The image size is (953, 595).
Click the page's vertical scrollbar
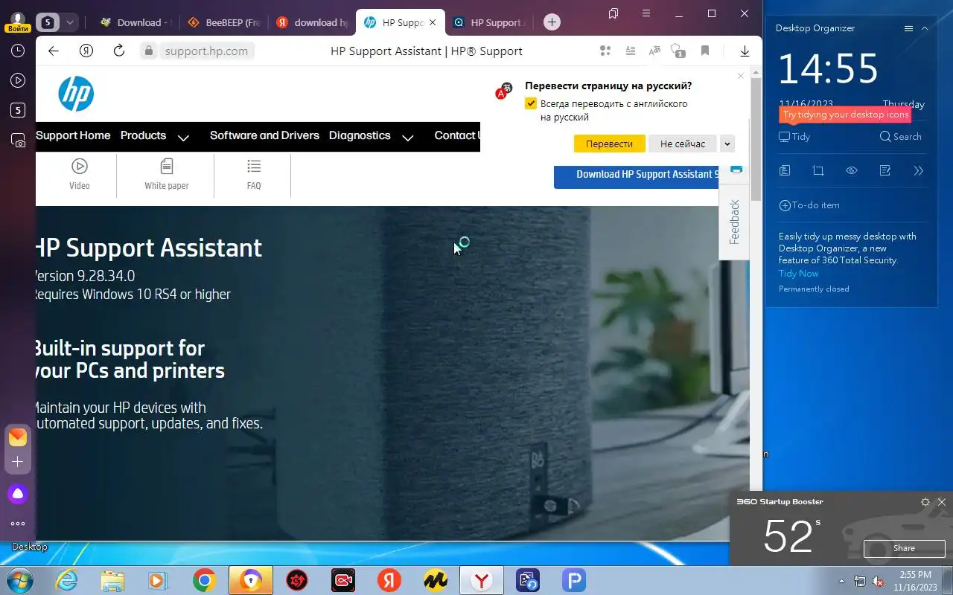point(756,138)
